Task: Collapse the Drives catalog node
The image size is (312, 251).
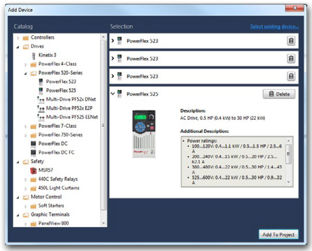Action: [18, 47]
